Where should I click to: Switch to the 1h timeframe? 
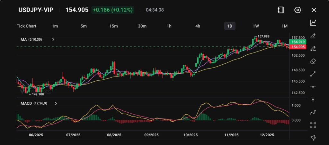[x=169, y=26]
